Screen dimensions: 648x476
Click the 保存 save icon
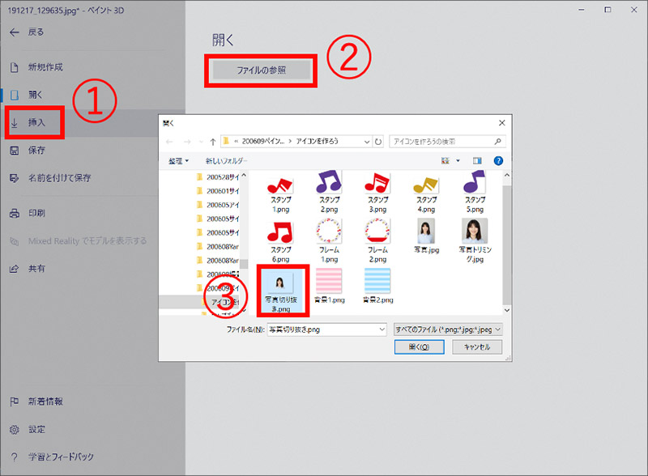tap(14, 151)
